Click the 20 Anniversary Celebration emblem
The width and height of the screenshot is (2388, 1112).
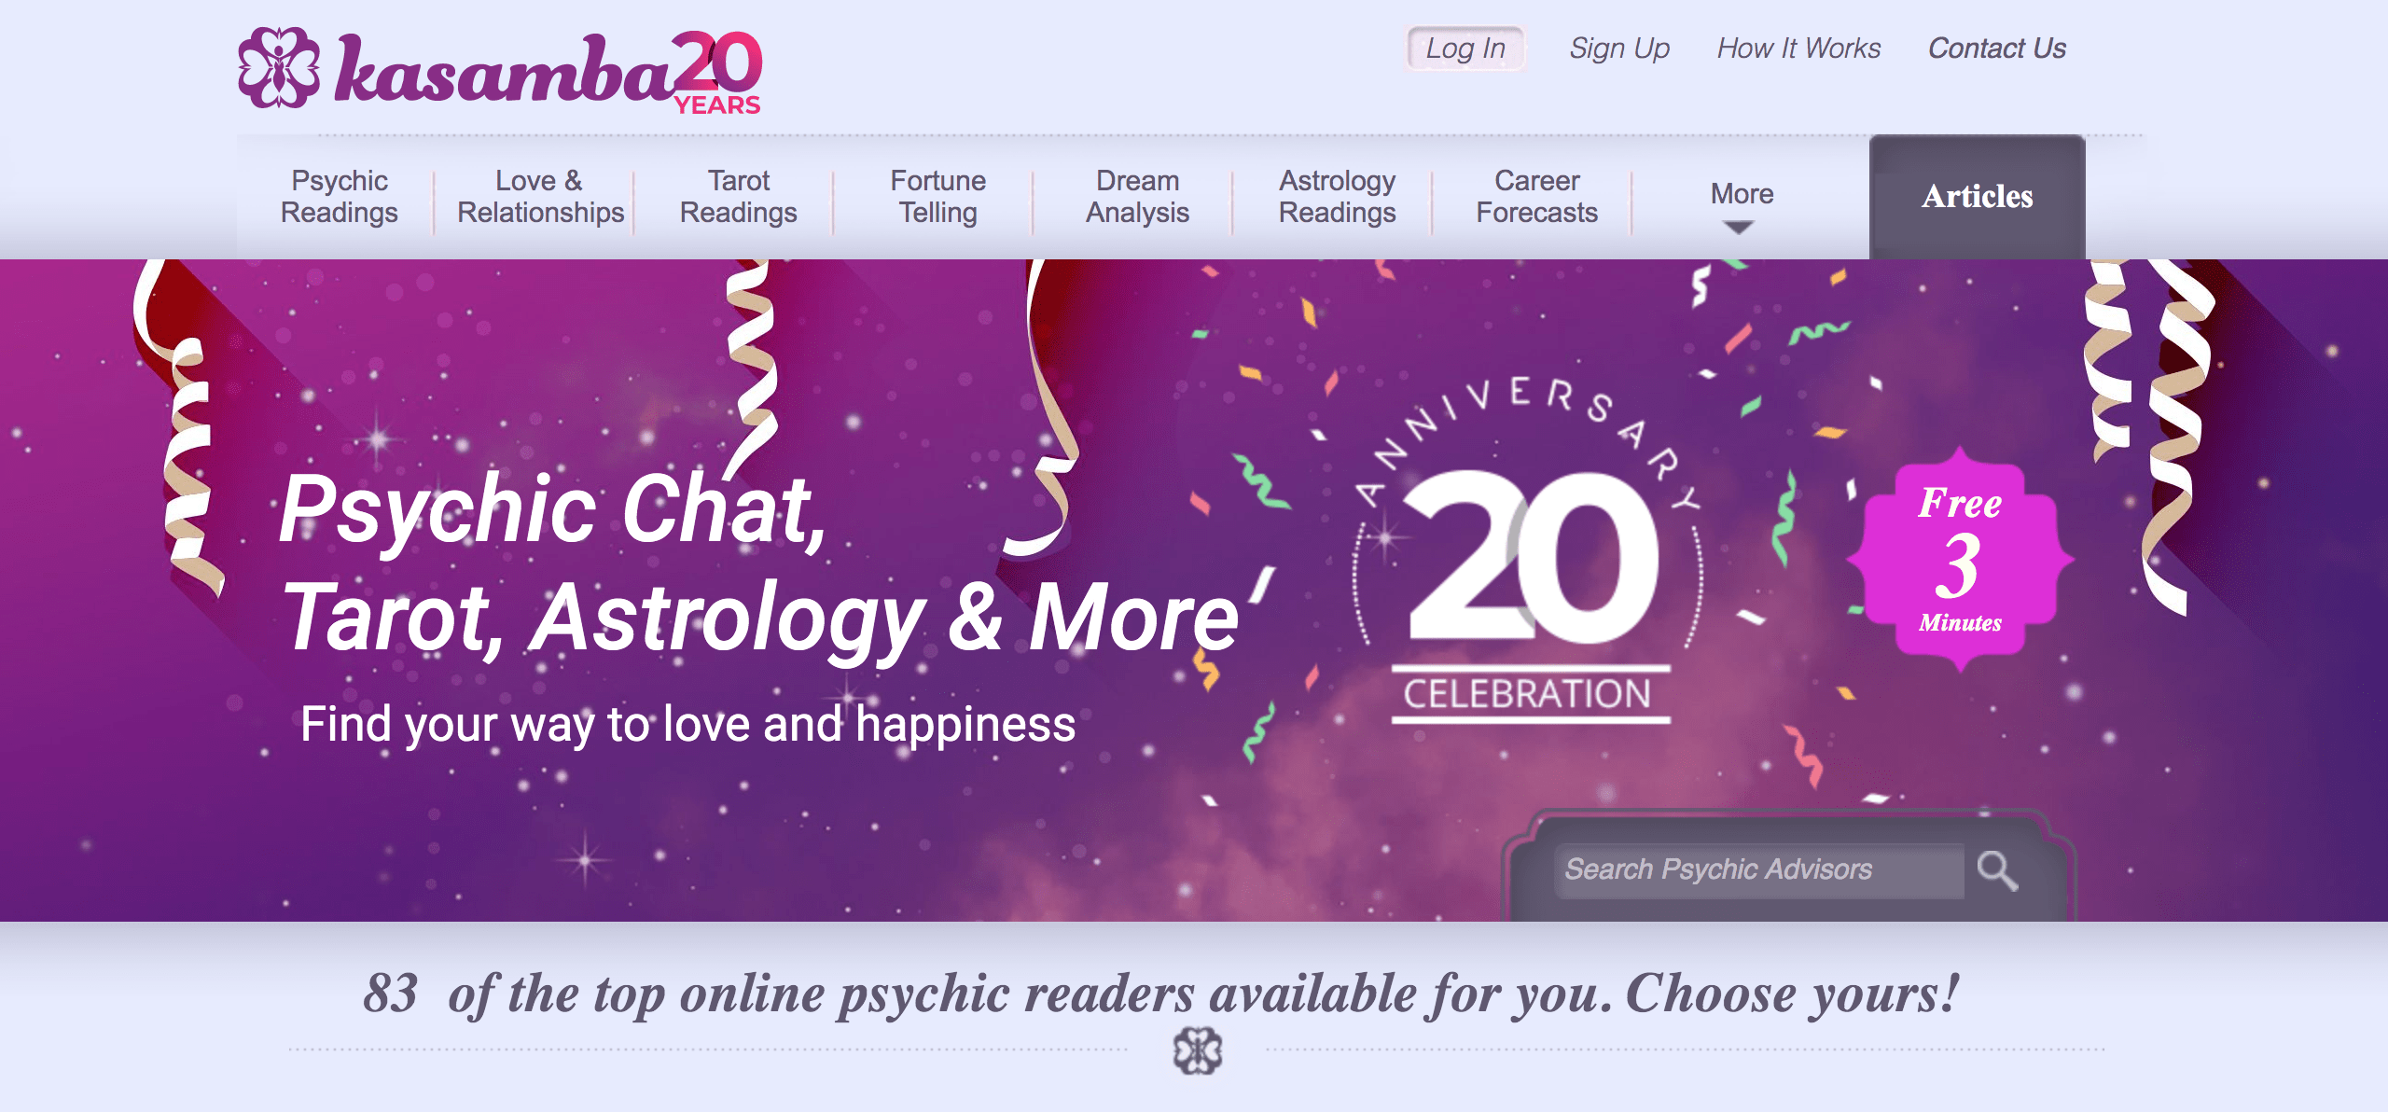(x=1529, y=550)
